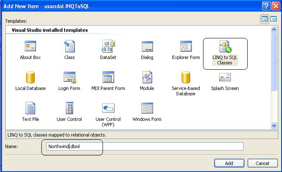Pick the Dialog template icon

click(x=147, y=46)
